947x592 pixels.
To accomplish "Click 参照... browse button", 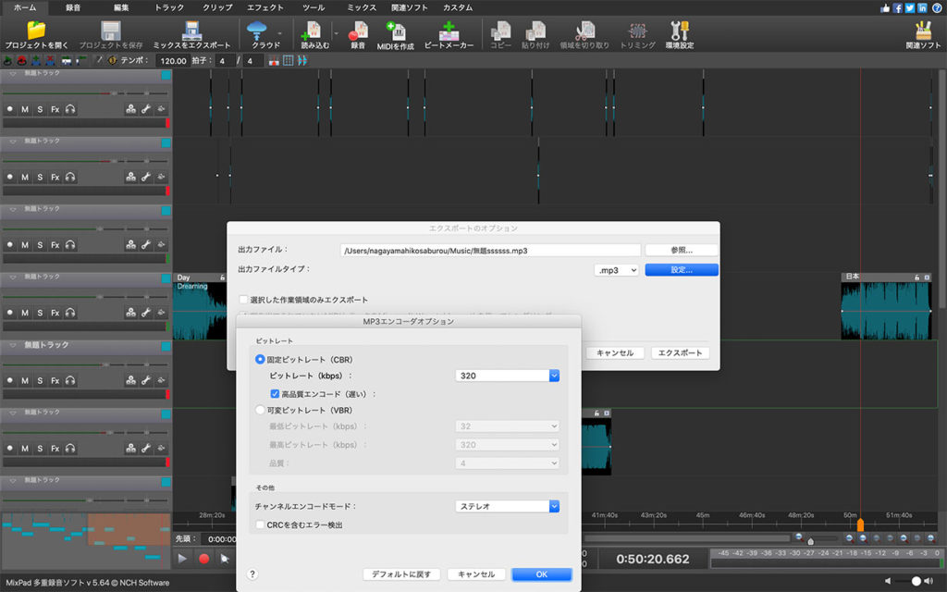I will pyautogui.click(x=682, y=250).
